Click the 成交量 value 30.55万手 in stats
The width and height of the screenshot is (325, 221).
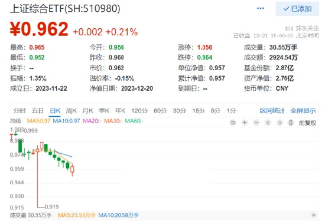click(283, 47)
